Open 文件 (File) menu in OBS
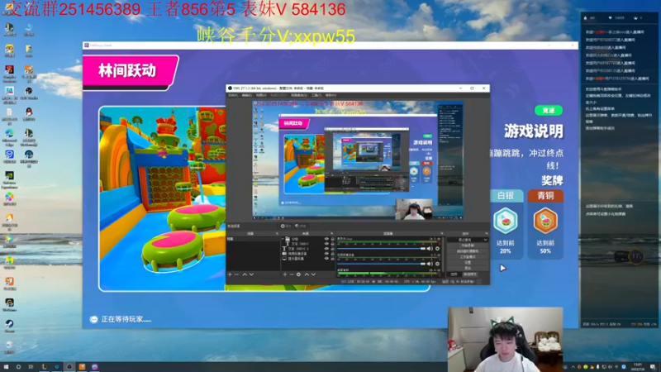661x372 pixels. click(233, 95)
